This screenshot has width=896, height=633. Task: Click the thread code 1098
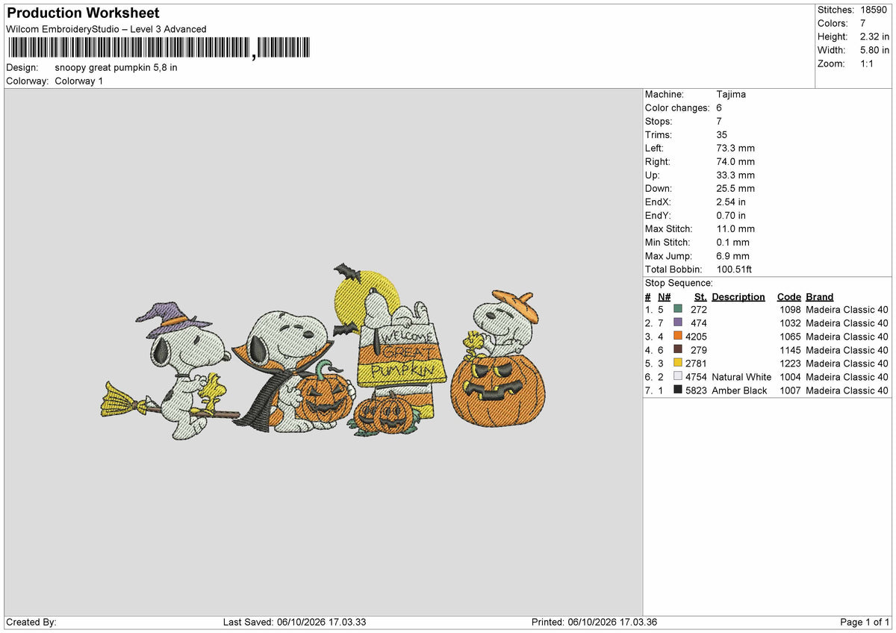coord(790,309)
